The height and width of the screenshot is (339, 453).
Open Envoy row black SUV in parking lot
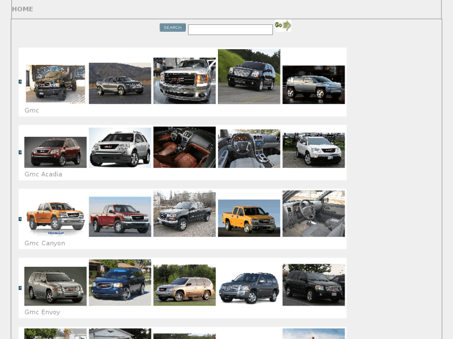(313, 285)
